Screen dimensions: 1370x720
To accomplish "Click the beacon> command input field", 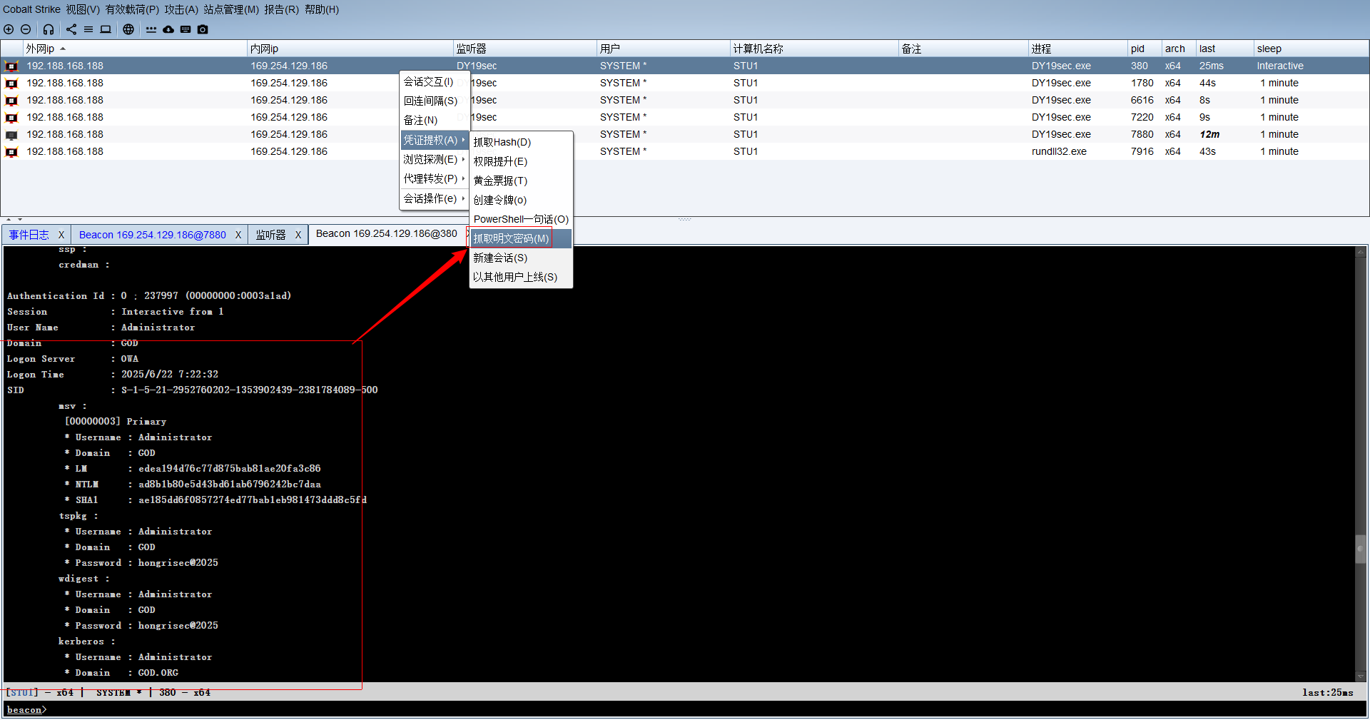I will coord(685,709).
